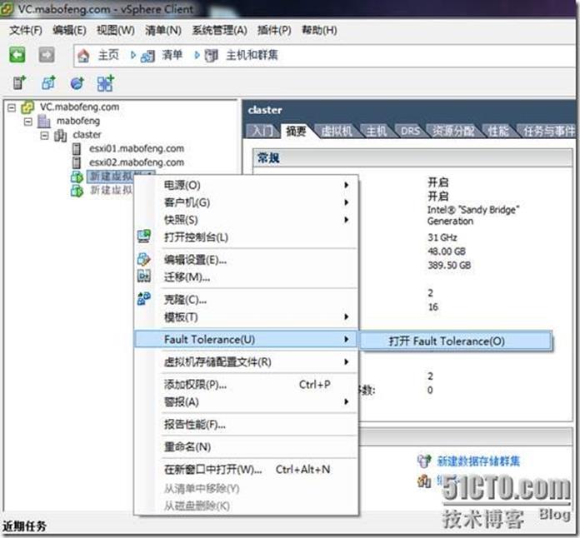Click the mabofeng datacenter icon
Screen dimensions: 580x538
(44, 121)
